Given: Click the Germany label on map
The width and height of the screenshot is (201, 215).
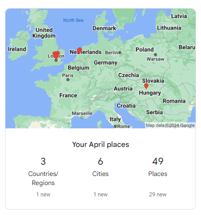Looking at the screenshot, I should click(106, 63).
